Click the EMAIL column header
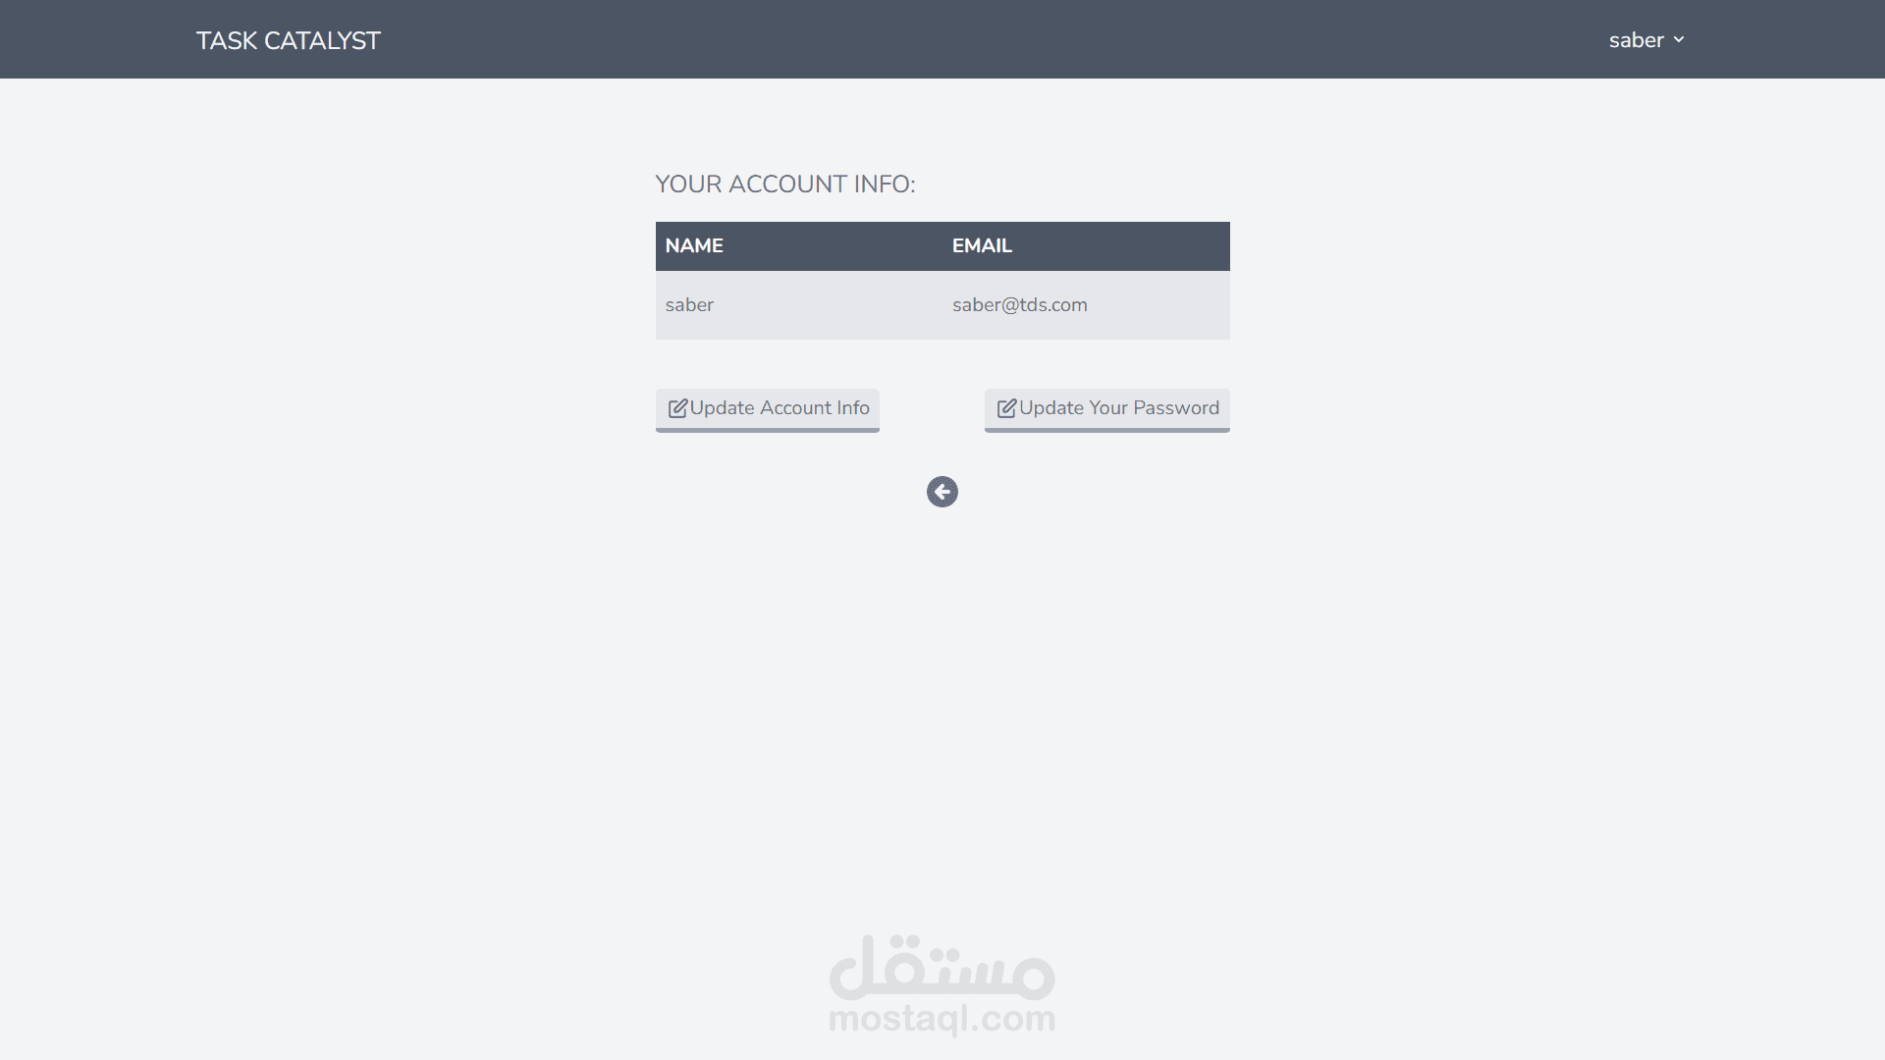Image resolution: width=1885 pixels, height=1060 pixels. click(982, 246)
